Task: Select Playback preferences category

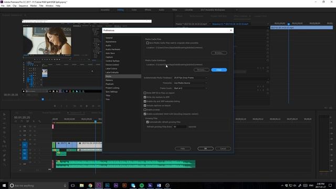Action: [x=110, y=84]
